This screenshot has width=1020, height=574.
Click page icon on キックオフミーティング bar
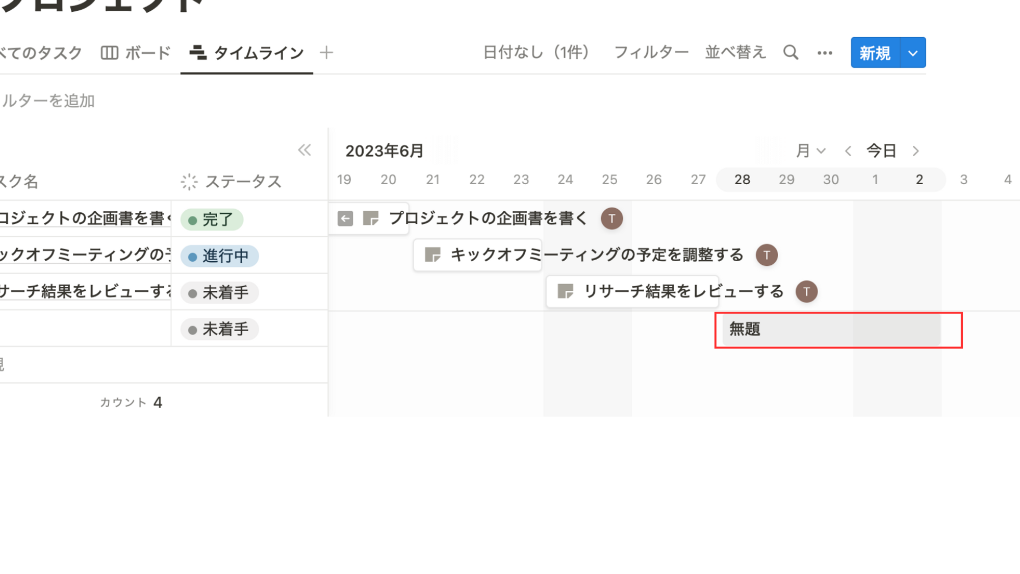click(432, 255)
